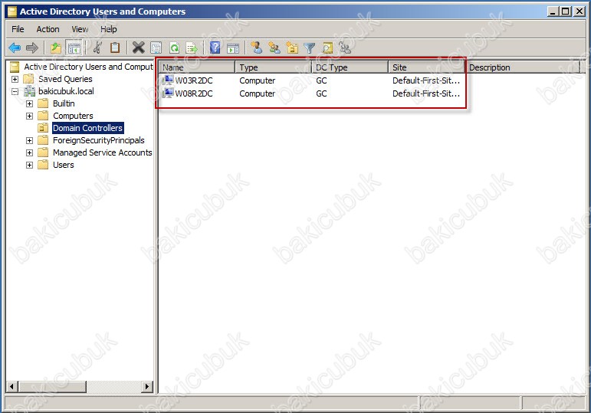The image size is (591, 413).
Task: Select ForeignSecurityPrincipals in the tree
Action: (98, 140)
